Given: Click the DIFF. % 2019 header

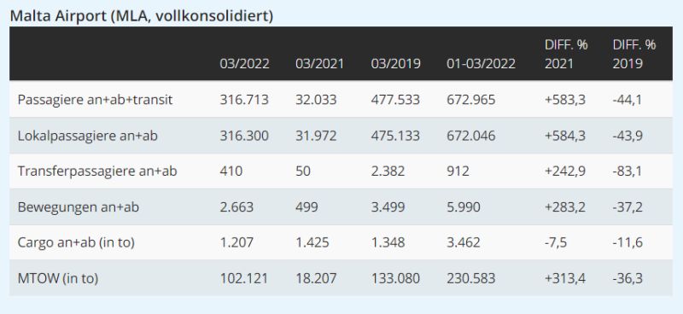Looking at the screenshot, I should click(634, 54).
